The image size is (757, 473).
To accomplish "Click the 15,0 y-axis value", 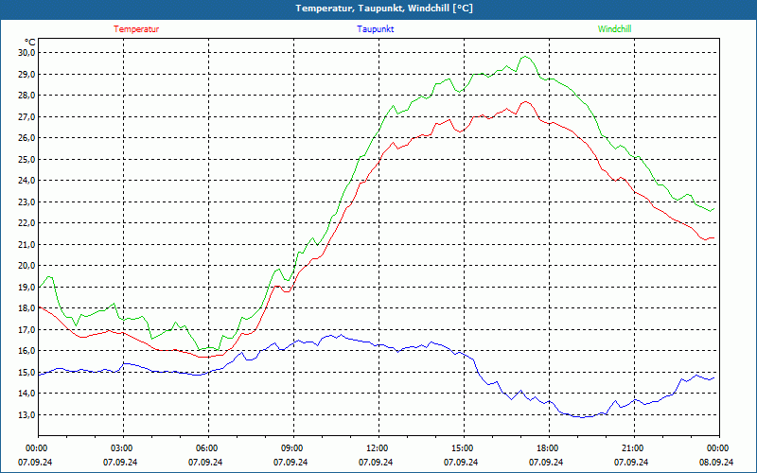I will [27, 372].
